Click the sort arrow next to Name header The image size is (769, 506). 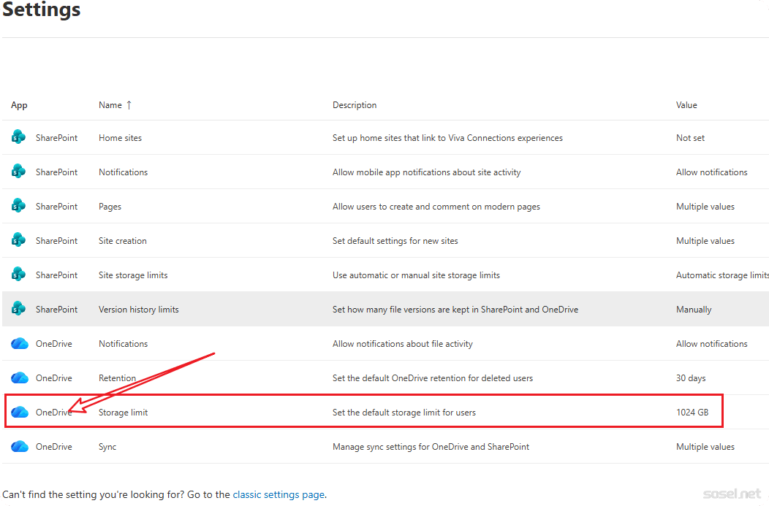click(x=129, y=105)
